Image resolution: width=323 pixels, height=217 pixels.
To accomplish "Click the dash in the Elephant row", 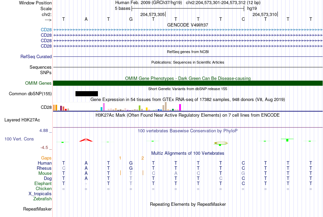I will click(x=86, y=184).
